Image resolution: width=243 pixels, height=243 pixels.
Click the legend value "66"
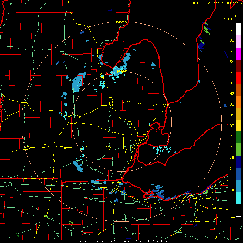click(232, 30)
